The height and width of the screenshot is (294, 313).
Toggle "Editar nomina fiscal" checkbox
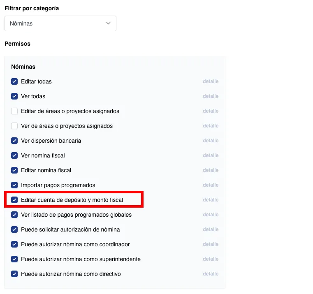tap(14, 170)
